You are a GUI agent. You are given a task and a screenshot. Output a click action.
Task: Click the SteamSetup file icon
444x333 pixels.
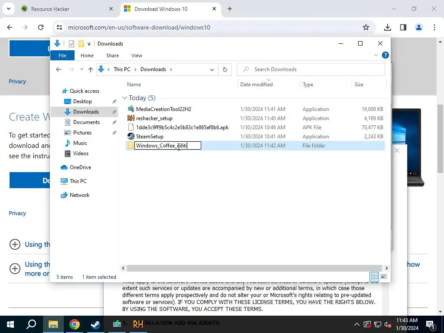131,137
